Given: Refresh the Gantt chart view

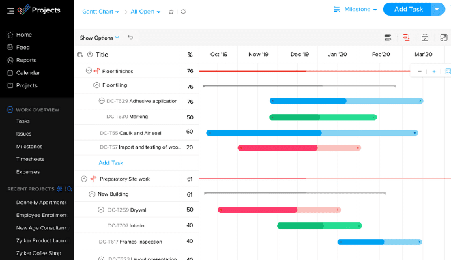Looking at the screenshot, I should point(184,12).
